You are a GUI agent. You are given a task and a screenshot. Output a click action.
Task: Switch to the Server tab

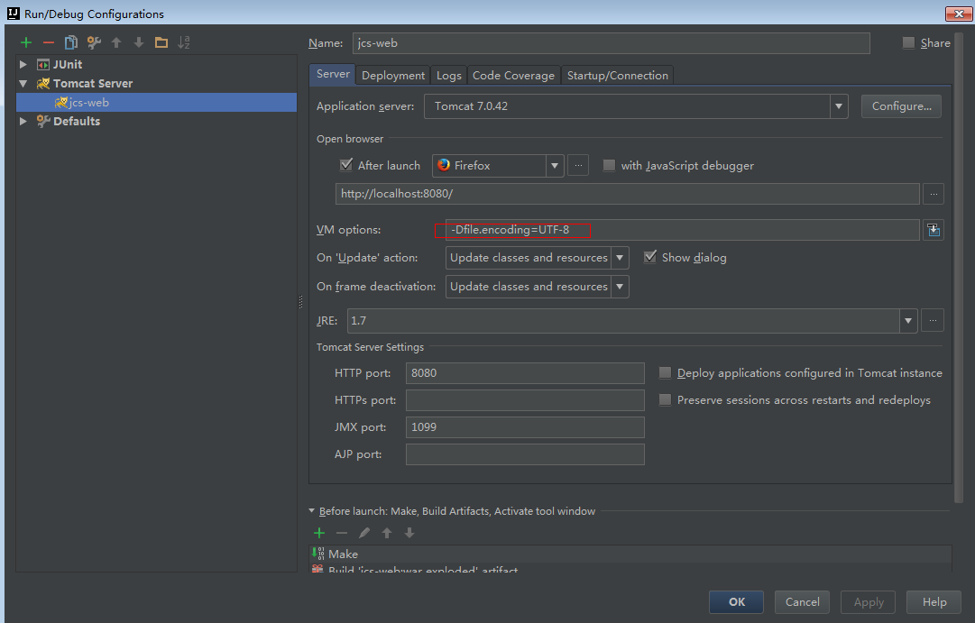coord(333,74)
